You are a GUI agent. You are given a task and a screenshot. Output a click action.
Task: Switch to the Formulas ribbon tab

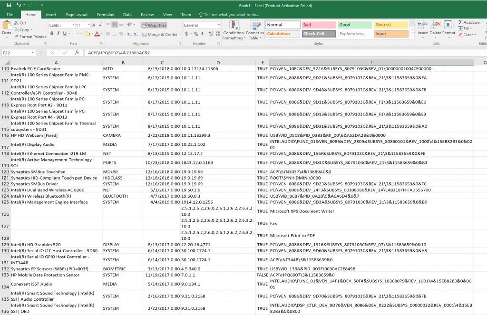105,14
